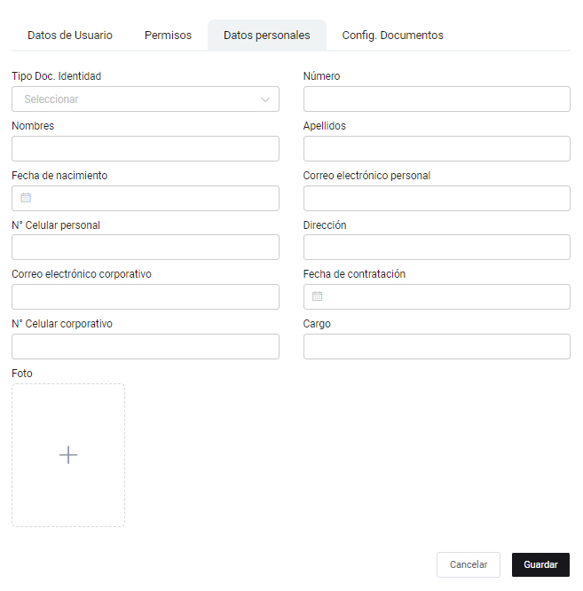Screen dimensions: 583x591
Task: Click the Cancelar button
Action: pos(469,565)
